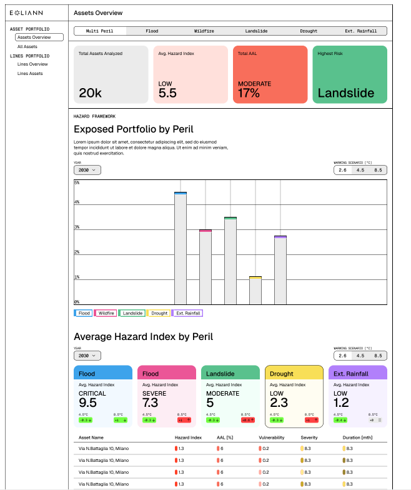Click the Vulnerability column header
This screenshot has width=411, height=490.
272,437
